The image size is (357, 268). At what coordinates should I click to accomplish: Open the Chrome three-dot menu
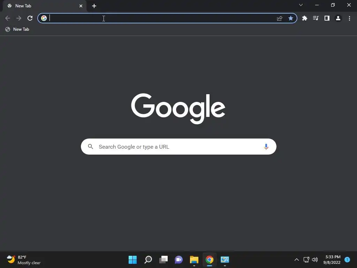coord(349,18)
